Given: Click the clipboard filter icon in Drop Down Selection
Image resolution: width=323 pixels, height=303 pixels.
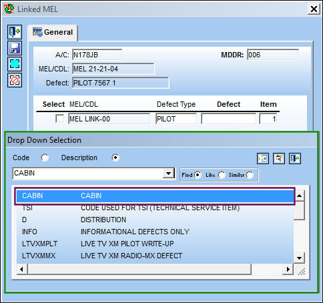Looking at the screenshot, I should coord(279,159).
